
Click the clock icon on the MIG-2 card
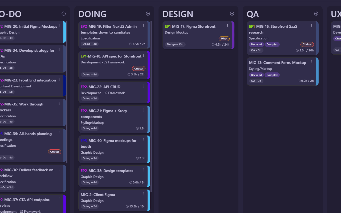coord(128,206)
